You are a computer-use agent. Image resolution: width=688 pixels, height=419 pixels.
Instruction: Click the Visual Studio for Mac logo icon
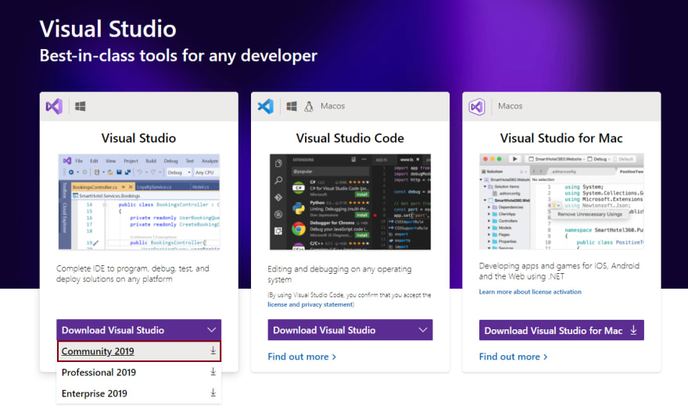point(477,106)
